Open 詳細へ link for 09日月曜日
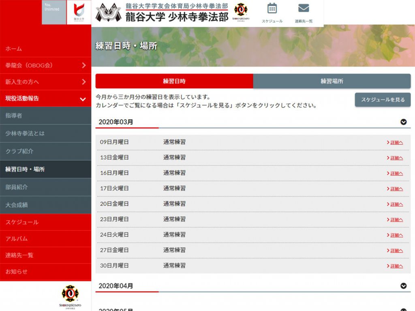The height and width of the screenshot is (311, 415). pos(395,142)
